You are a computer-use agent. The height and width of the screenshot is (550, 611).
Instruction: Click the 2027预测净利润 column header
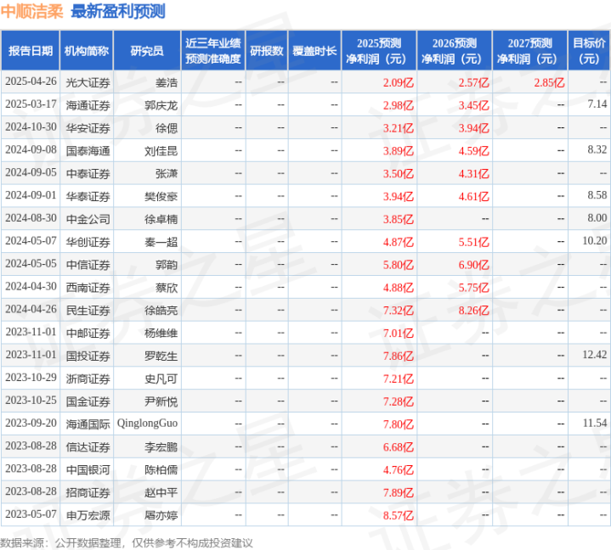tap(530, 51)
